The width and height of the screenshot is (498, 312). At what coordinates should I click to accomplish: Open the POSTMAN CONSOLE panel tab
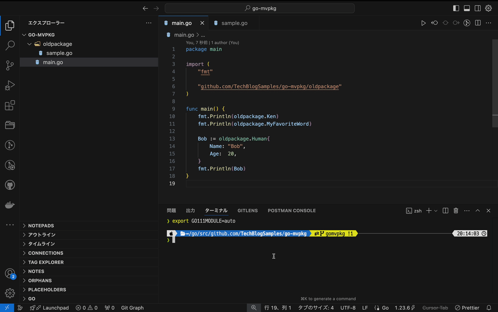click(x=292, y=210)
